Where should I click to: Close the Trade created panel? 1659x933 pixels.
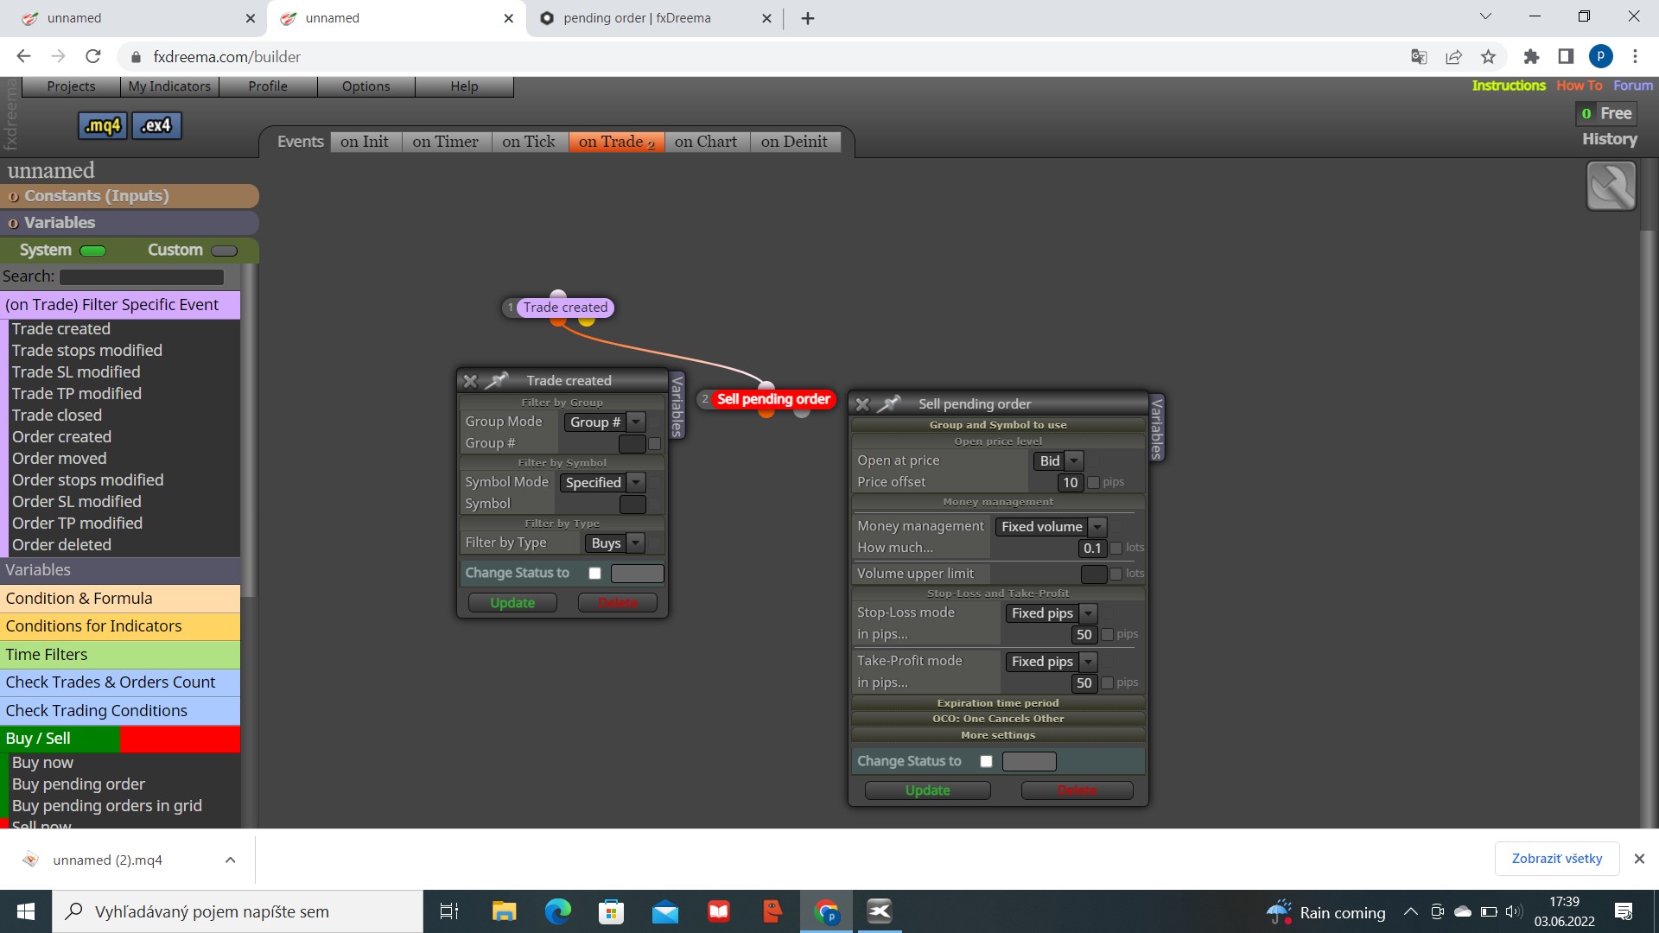point(470,381)
